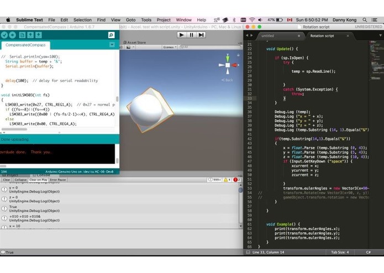Open a sketch with the up-arrow icon
384x273 pixels.
point(30,35)
